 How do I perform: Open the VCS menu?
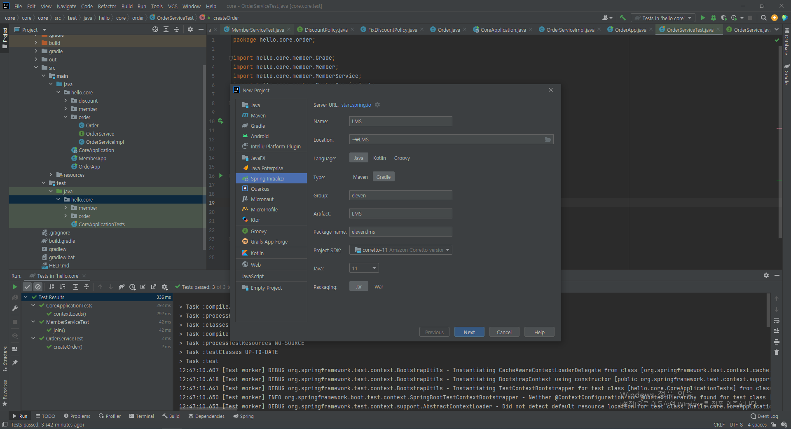(173, 6)
